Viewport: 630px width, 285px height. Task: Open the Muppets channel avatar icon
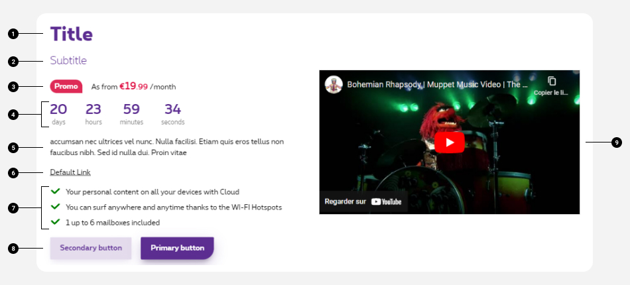coord(334,85)
